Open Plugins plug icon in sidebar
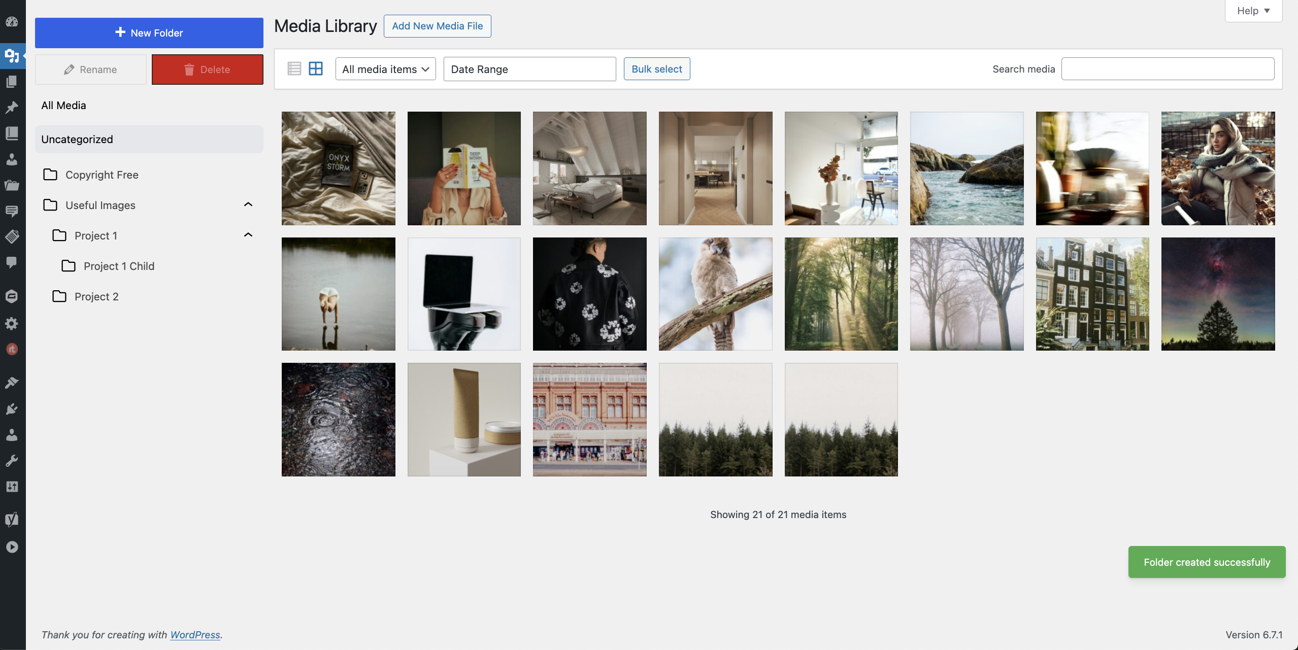1298x650 pixels. point(12,409)
